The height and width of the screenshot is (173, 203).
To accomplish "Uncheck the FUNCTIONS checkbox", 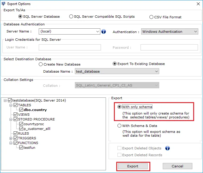I will pos(15,143).
